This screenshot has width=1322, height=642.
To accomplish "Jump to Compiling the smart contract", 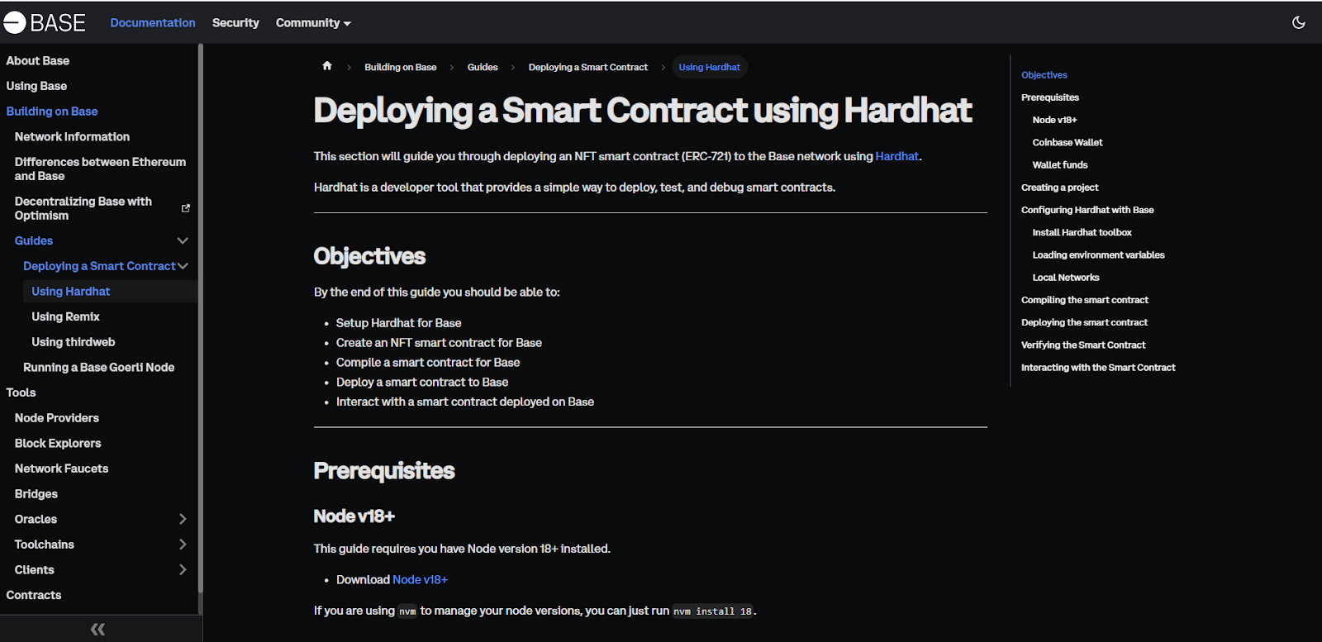I will [x=1085, y=300].
